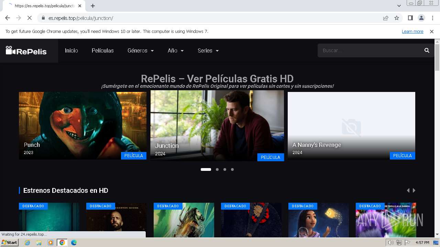
Task: Select the fourth carousel dot
Action: (x=232, y=169)
